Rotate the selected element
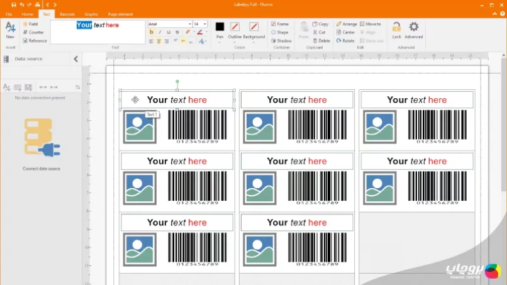The width and height of the screenshot is (507, 285). (345, 41)
